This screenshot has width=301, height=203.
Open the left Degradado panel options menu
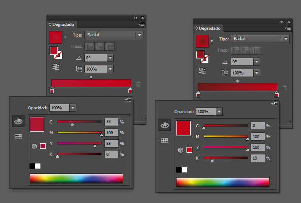141,25
